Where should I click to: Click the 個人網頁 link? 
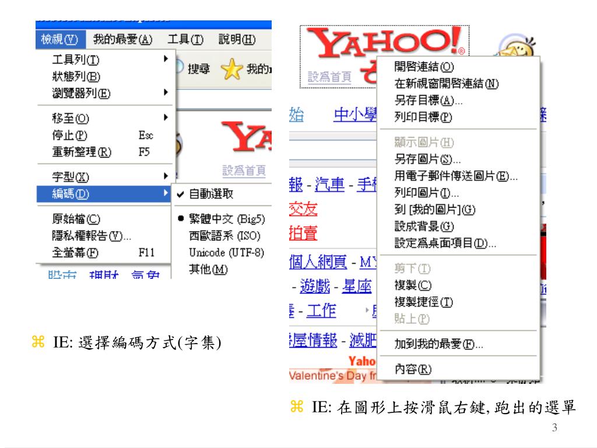click(318, 262)
